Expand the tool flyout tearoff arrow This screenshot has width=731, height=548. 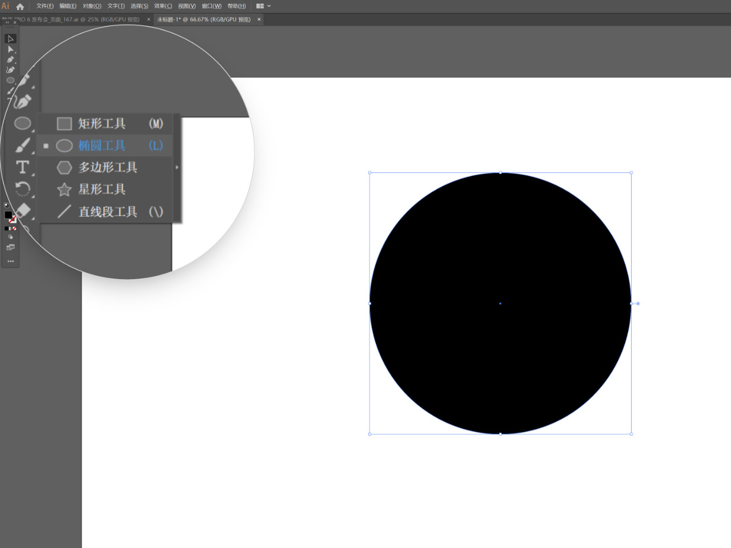point(177,167)
